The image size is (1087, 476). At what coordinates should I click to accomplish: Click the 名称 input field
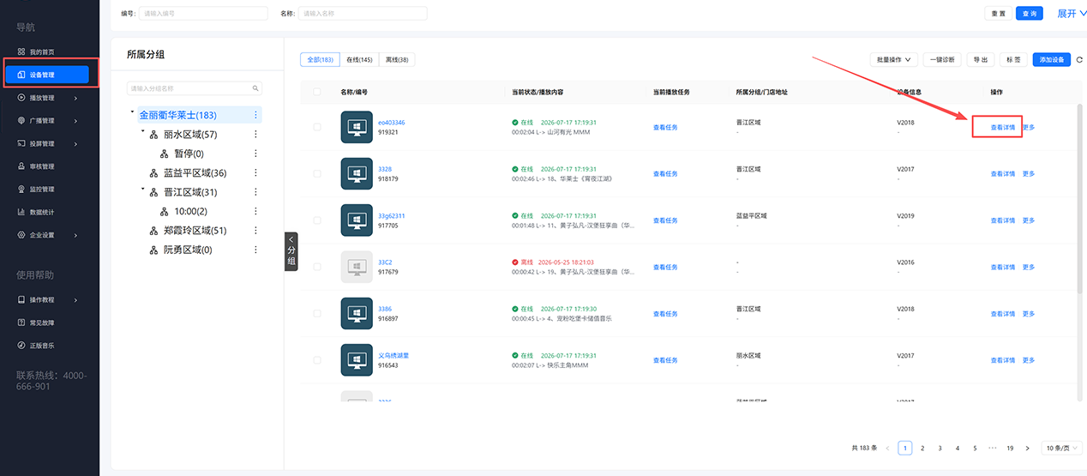362,14
